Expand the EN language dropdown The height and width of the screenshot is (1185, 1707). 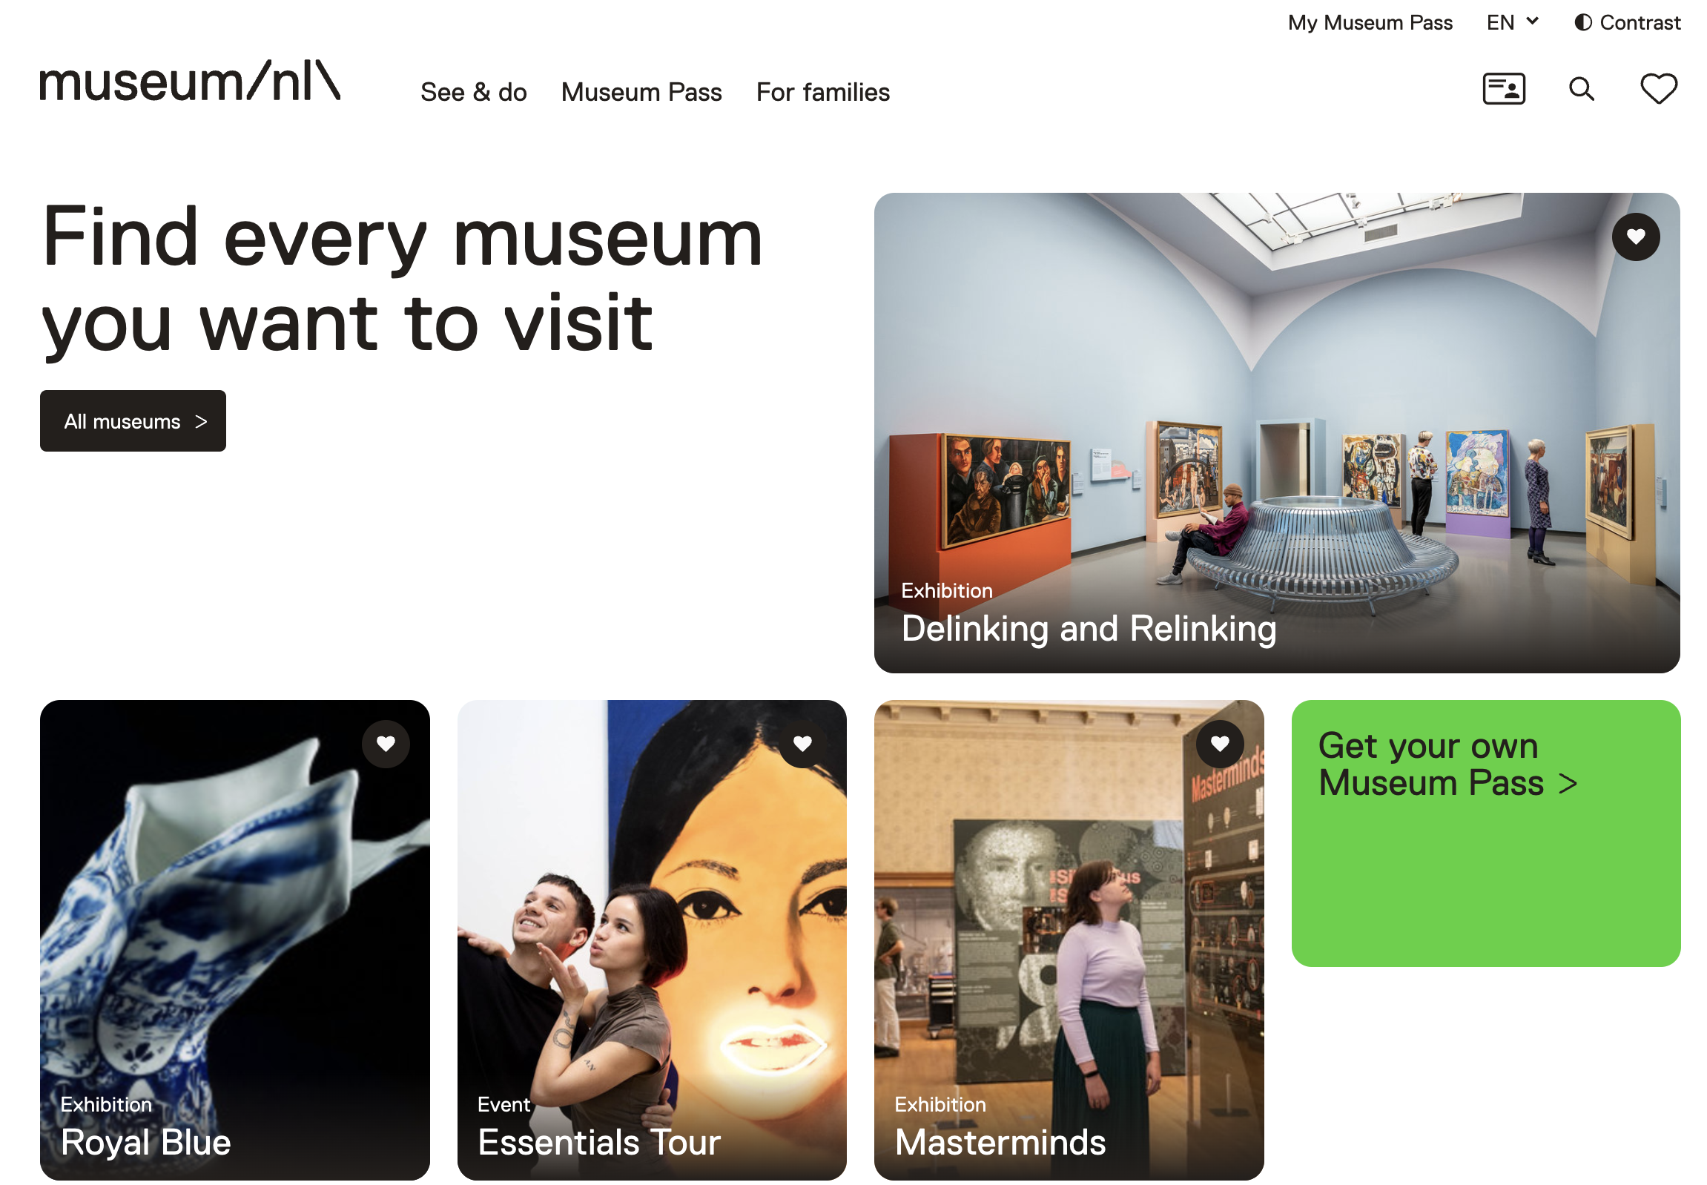click(x=1512, y=22)
